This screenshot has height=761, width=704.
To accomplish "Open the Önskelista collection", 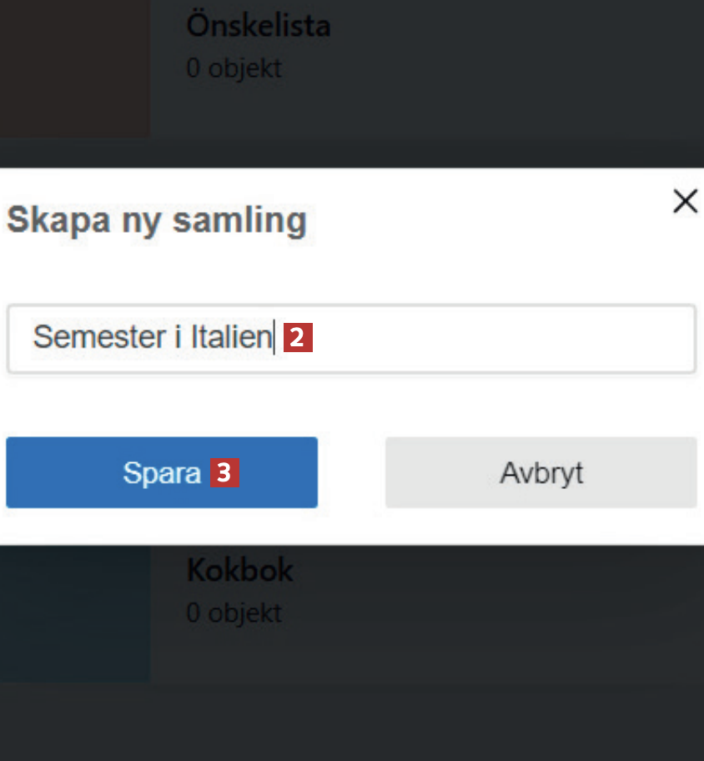I will pos(258,25).
